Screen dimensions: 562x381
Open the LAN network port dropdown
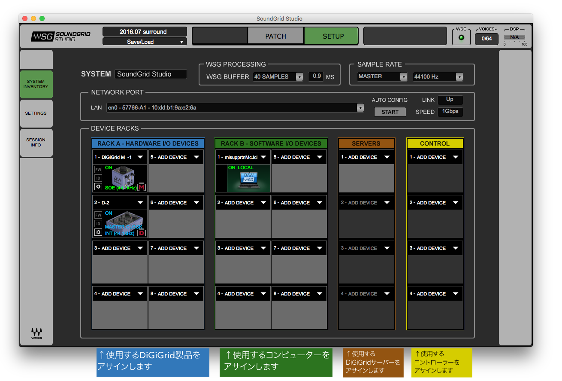click(x=235, y=107)
